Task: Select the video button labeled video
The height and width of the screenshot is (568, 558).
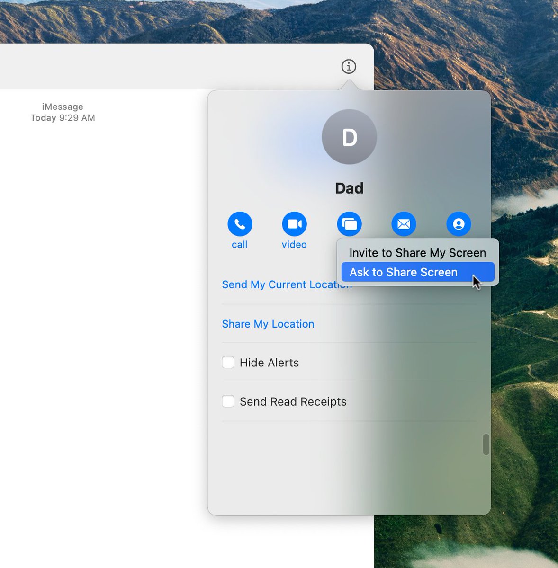Action: tap(294, 231)
